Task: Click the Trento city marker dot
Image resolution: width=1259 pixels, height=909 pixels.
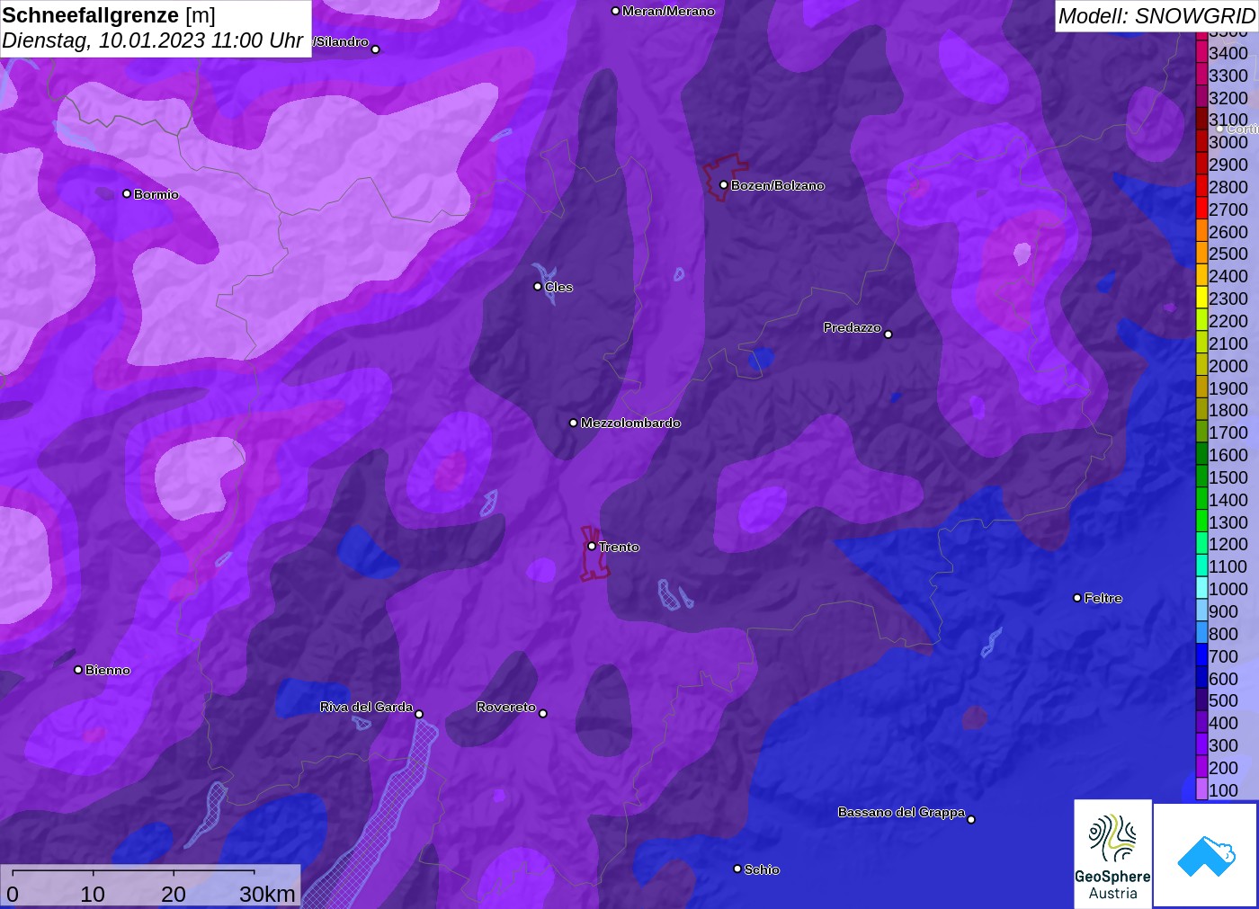Action: click(592, 546)
